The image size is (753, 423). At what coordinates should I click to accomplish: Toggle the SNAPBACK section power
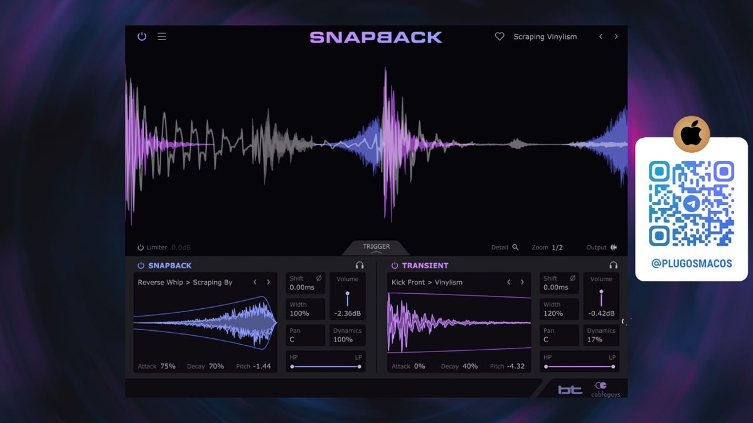[141, 266]
